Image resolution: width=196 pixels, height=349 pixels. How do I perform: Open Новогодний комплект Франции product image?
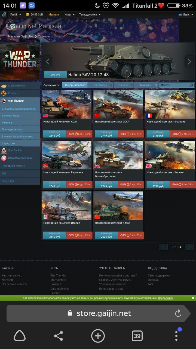(x=170, y=104)
